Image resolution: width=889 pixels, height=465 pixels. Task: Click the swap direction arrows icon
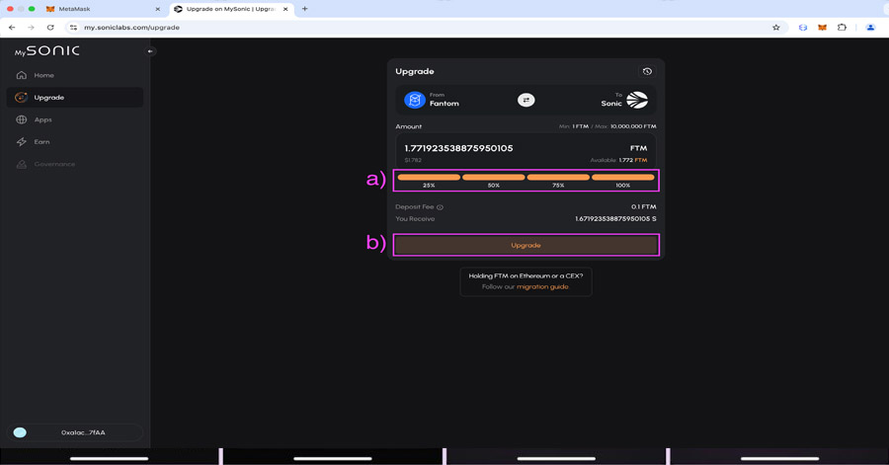tap(525, 100)
